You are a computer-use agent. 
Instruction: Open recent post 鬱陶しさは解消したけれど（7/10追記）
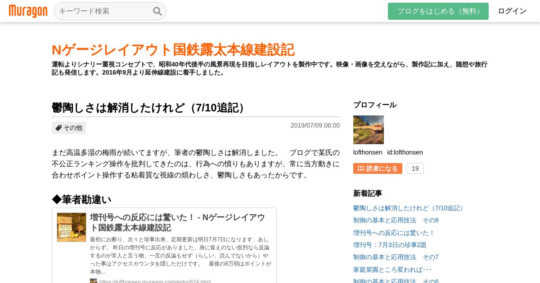409,208
